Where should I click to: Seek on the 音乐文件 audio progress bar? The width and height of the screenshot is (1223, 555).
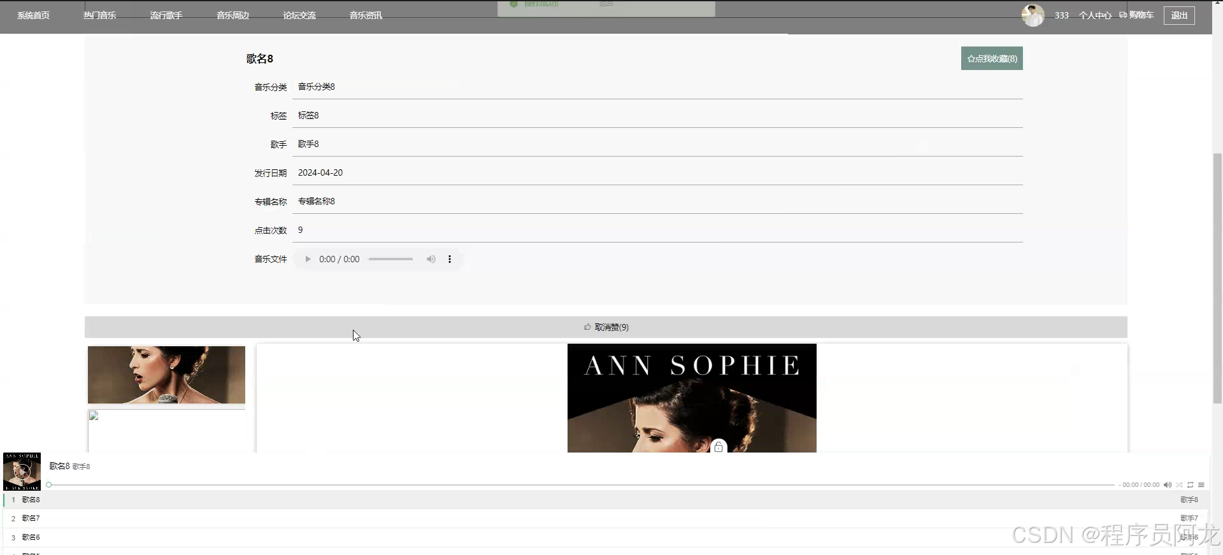click(x=390, y=259)
